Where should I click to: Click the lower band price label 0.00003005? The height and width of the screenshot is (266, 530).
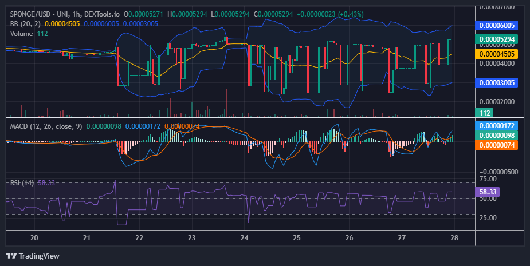[x=497, y=83]
